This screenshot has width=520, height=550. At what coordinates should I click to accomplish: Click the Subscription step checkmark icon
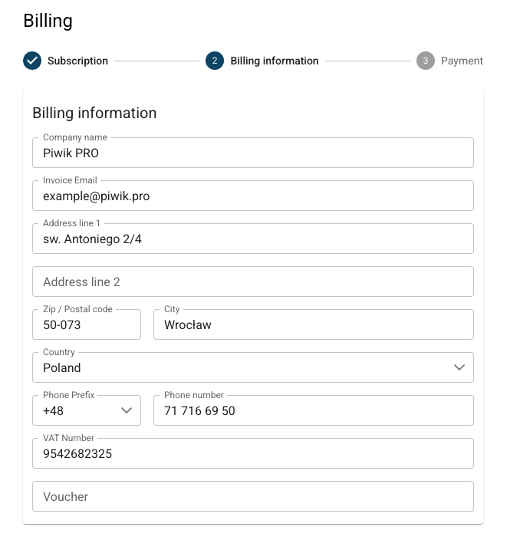[x=32, y=61]
